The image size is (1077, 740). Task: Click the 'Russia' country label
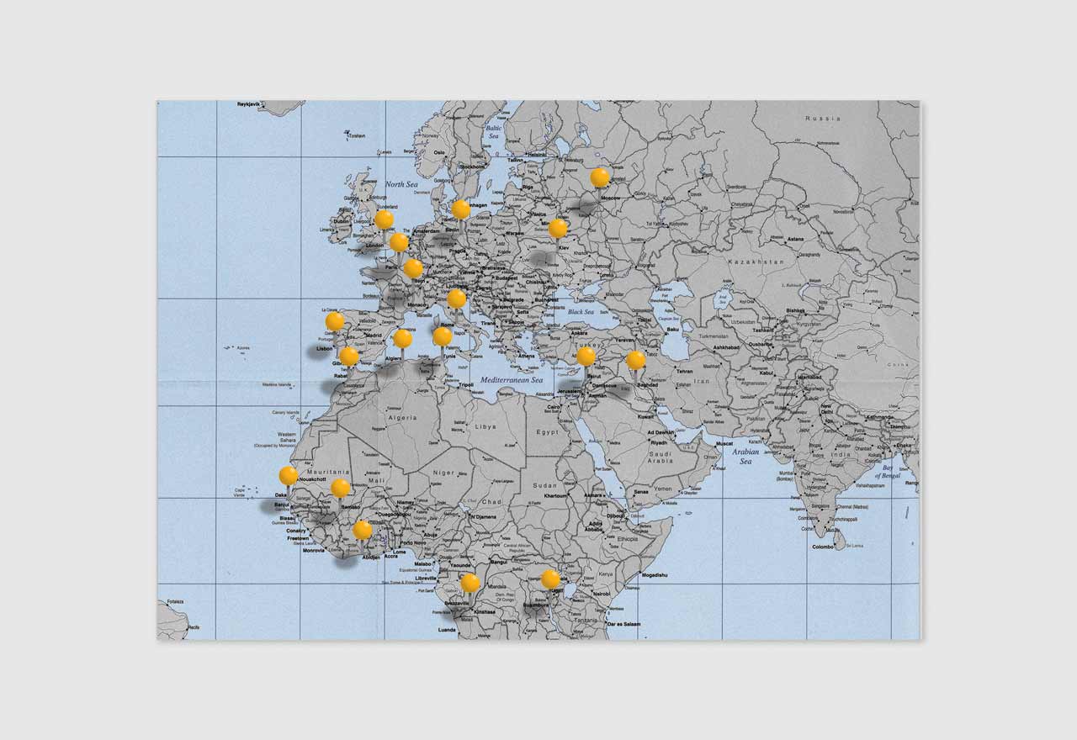tap(822, 119)
